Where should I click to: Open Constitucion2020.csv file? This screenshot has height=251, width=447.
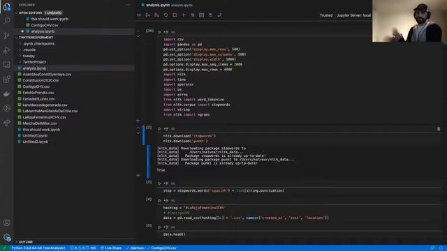(41, 80)
